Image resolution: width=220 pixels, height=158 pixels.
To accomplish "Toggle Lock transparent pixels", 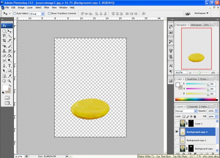I will (x=184, y=116).
